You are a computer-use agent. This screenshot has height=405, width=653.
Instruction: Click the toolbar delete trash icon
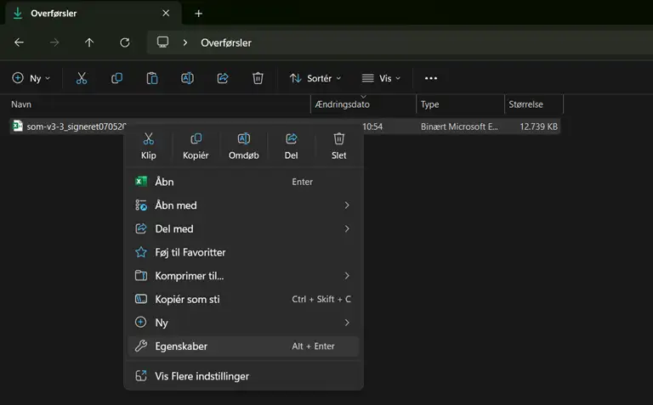point(258,78)
